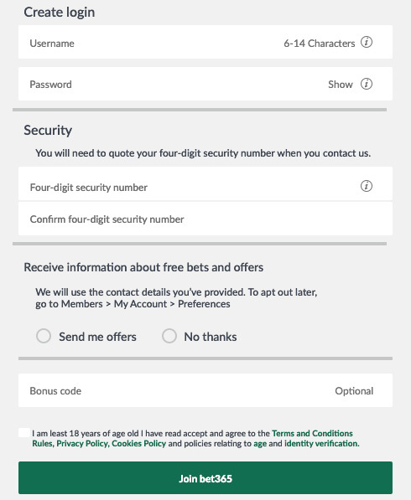
Task: Open the Terms and Conditions link
Action: pos(312,433)
